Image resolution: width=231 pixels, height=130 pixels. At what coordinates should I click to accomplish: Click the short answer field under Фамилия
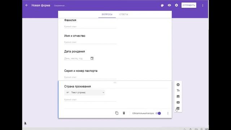coord(90,26)
